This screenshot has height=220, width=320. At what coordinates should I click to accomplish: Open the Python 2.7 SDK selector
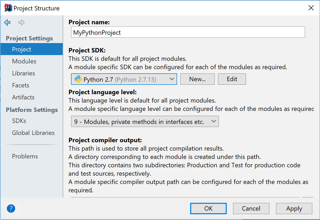(124, 79)
